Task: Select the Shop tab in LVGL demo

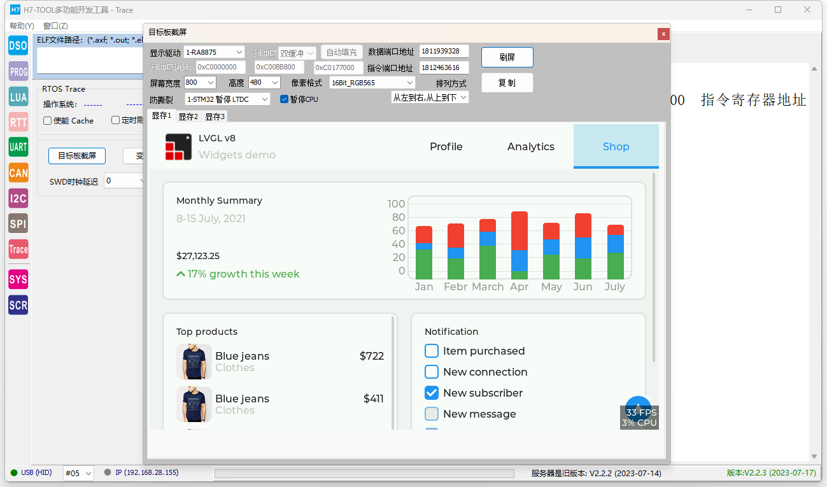Action: [616, 146]
